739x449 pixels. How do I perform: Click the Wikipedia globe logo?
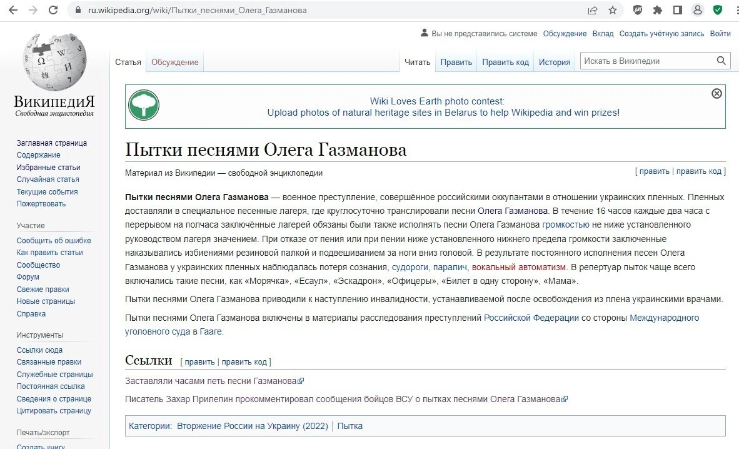pos(54,62)
